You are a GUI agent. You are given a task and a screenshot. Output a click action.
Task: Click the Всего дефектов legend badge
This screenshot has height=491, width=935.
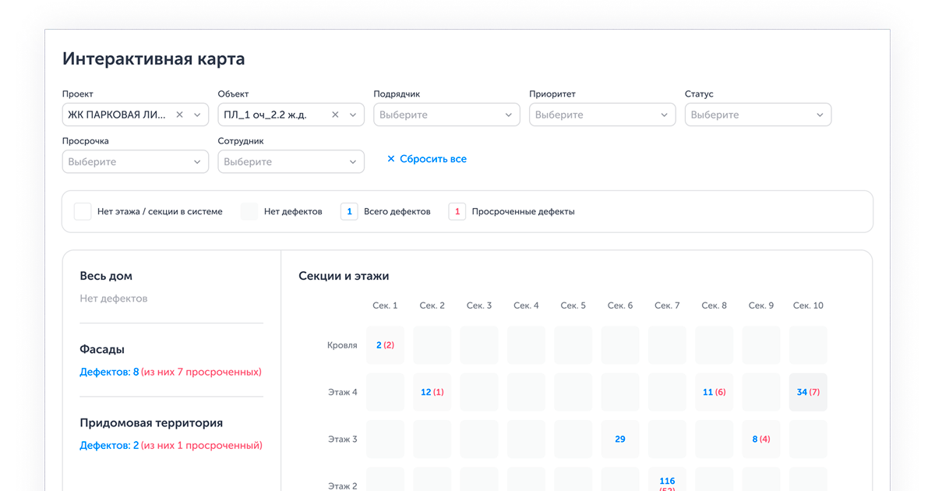click(x=349, y=211)
